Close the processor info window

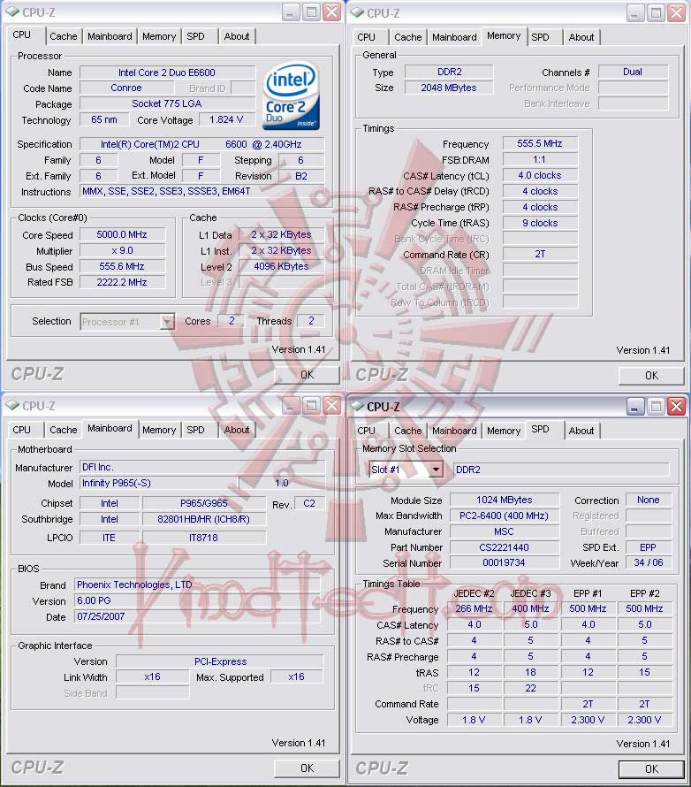click(332, 11)
